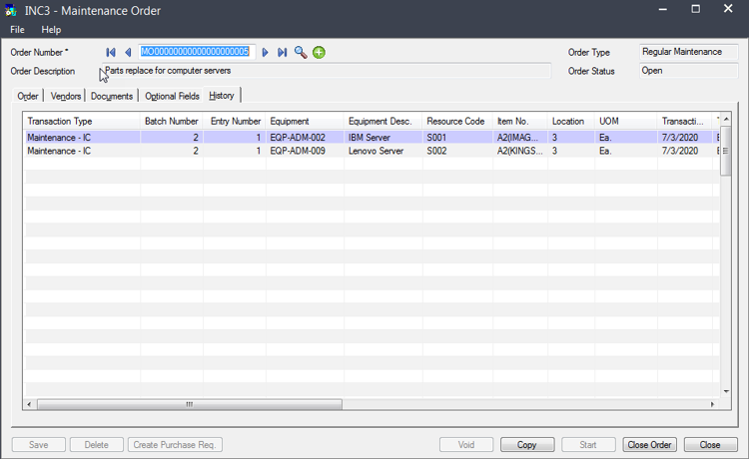Click the Copy button

pos(527,445)
